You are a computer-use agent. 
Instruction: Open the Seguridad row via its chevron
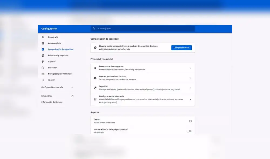190,88
